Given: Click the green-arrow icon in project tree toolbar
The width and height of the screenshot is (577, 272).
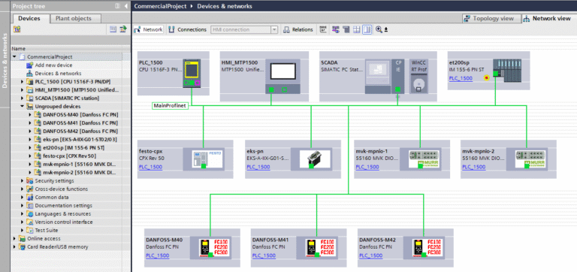Looking at the screenshot, I should pyautogui.click(x=123, y=29).
